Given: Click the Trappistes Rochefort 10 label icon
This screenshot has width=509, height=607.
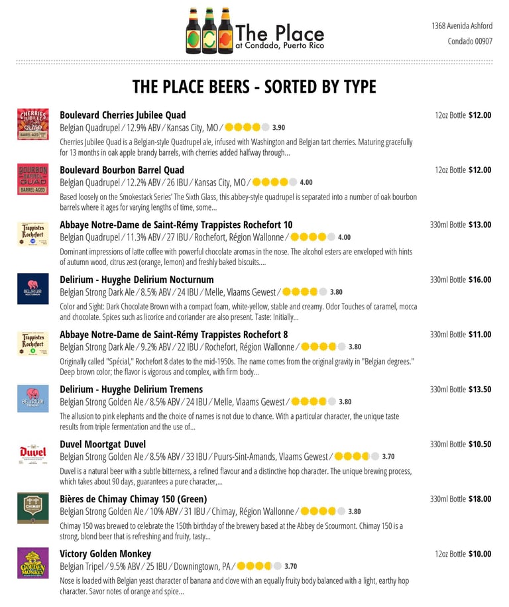Looking at the screenshot, I should (x=32, y=235).
